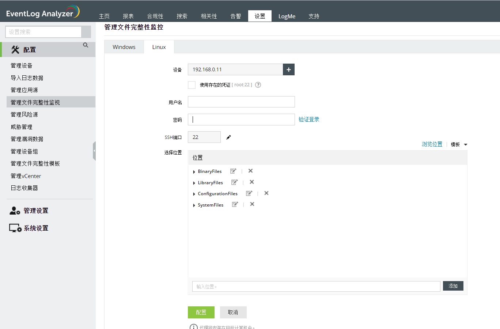500x329 pixels.
Task: Click the plus icon next to device field
Action: click(x=288, y=69)
